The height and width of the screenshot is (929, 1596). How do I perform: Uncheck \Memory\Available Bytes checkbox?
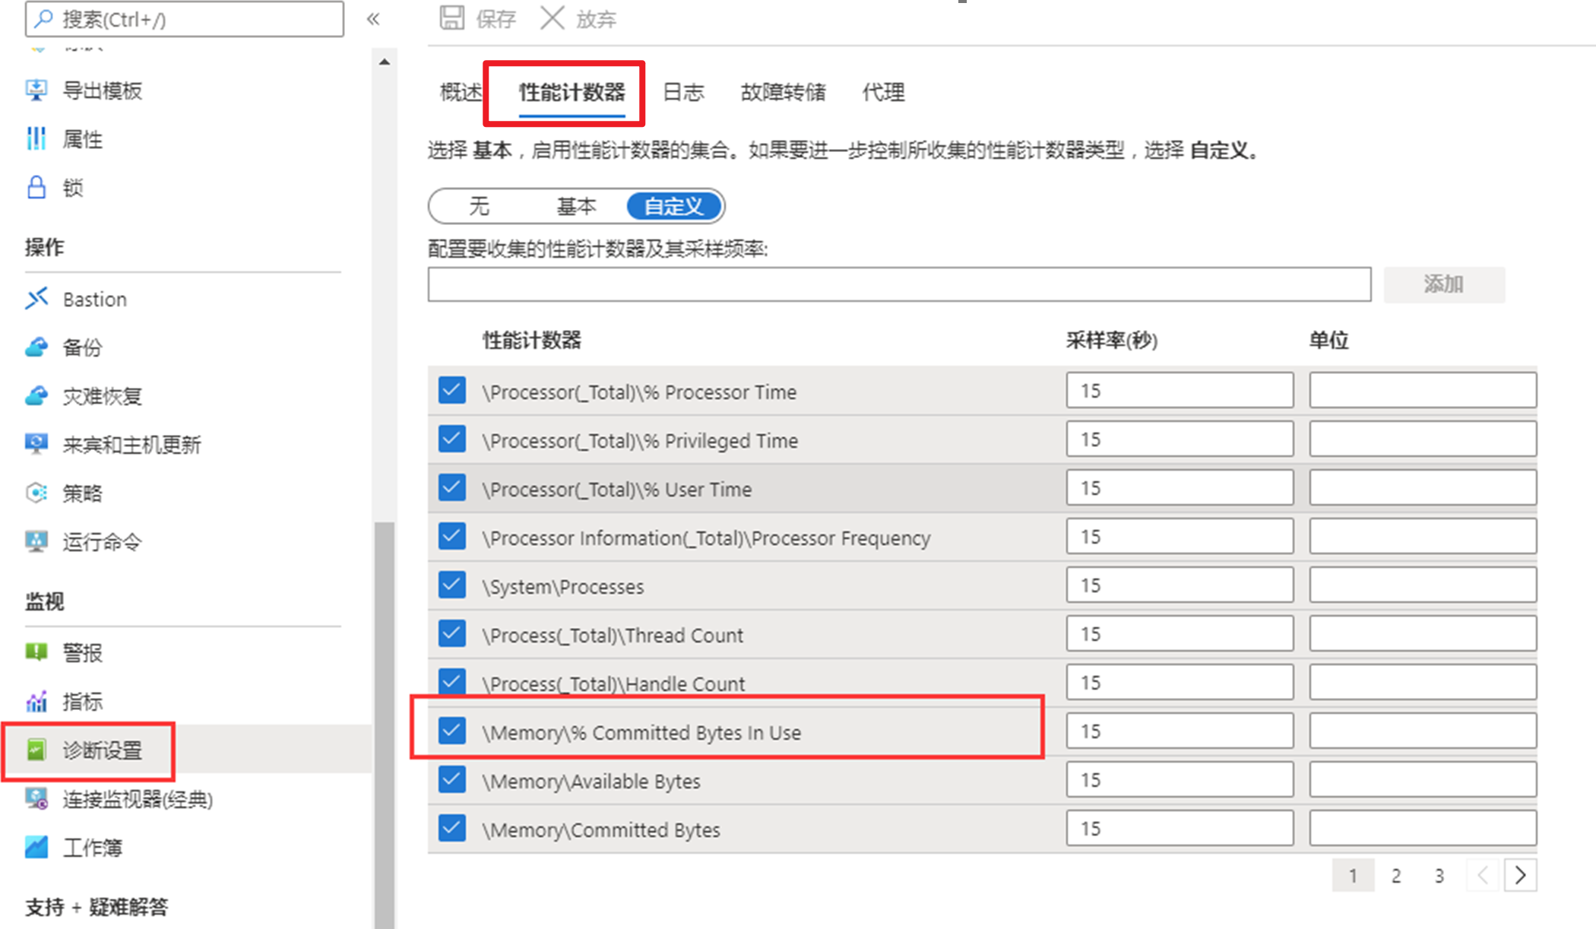coord(452,780)
